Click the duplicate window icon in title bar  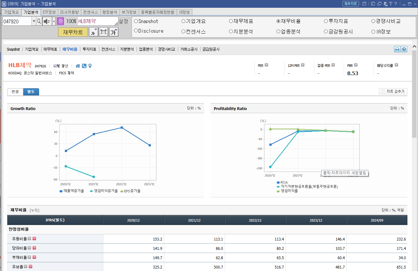[x=379, y=4]
